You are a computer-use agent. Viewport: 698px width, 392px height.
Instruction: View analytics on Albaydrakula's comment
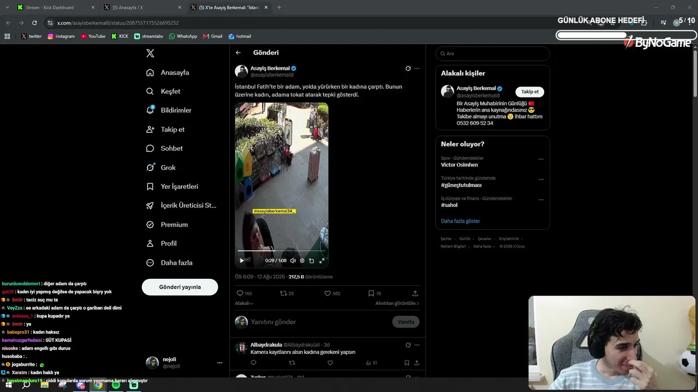point(371,363)
